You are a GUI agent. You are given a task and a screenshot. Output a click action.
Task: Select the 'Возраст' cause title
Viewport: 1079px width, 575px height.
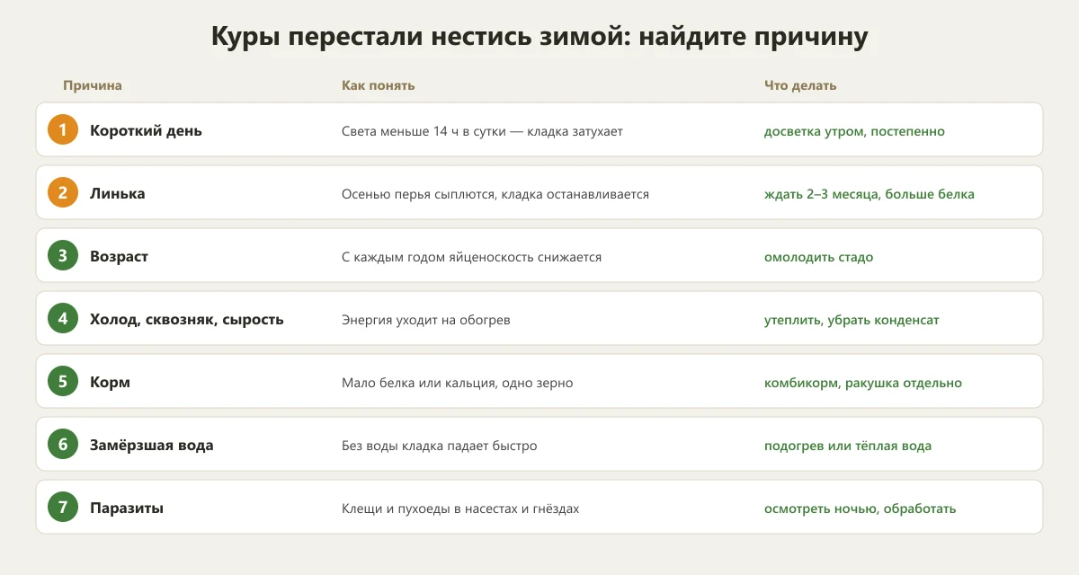[119, 257]
